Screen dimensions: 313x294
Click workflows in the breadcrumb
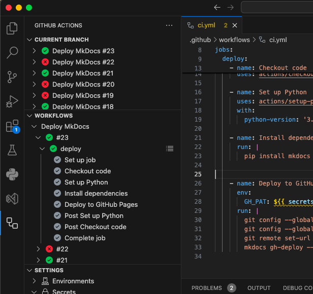tap(234, 40)
